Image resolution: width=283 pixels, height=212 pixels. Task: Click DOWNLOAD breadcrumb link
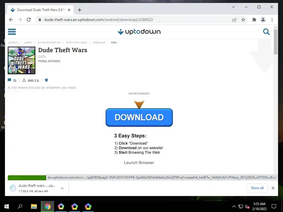pos(99,43)
